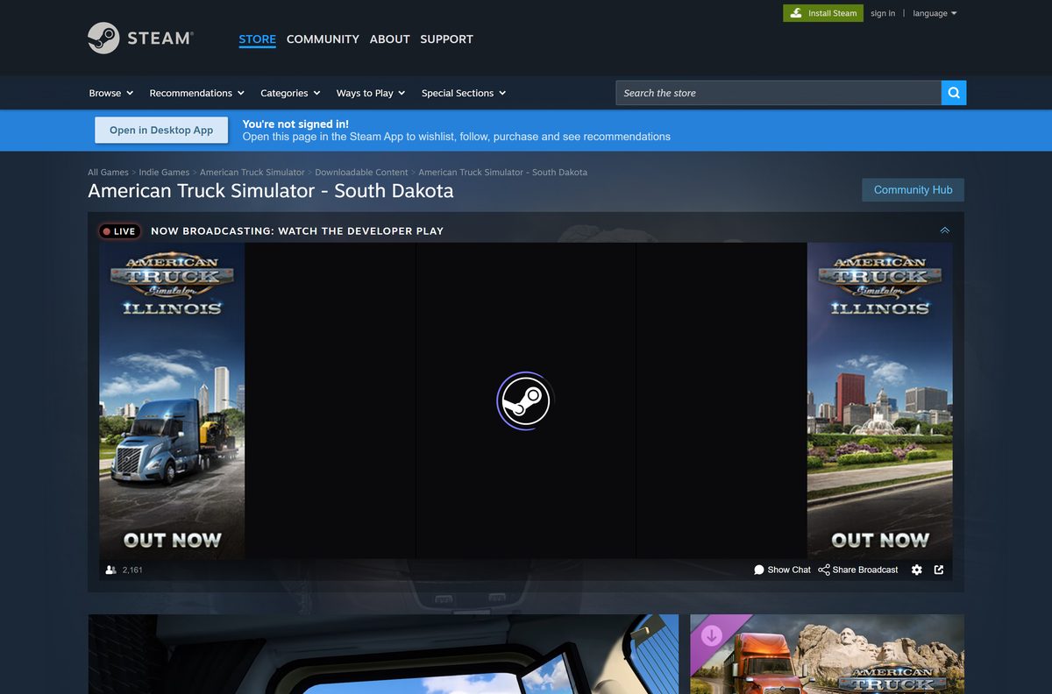1052x694 pixels.
Task: Open Indie Games breadcrumb link
Action: pos(164,173)
